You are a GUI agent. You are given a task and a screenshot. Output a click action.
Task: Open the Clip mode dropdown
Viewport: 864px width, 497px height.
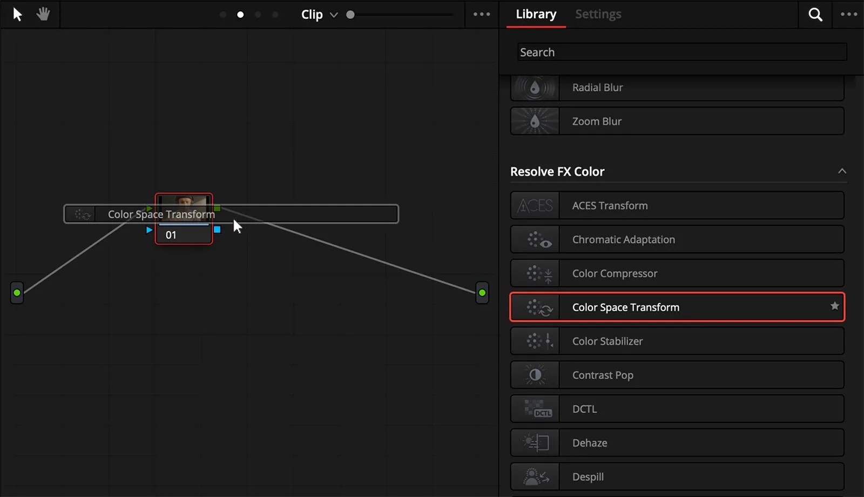(x=319, y=15)
